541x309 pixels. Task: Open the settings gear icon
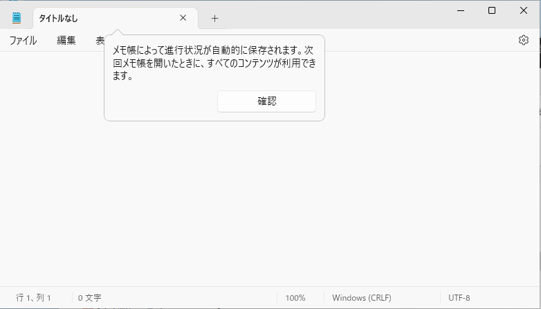coord(524,40)
